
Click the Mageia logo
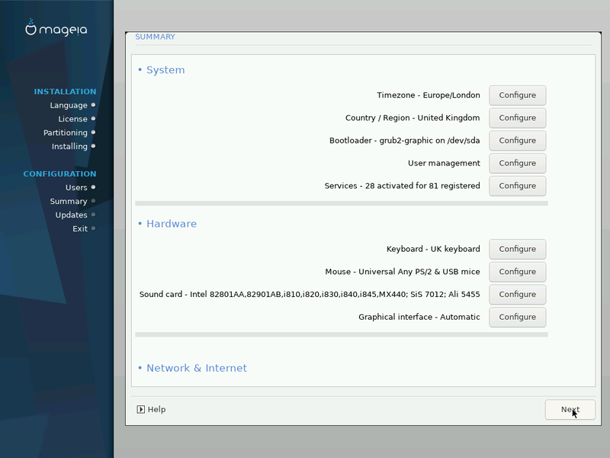click(56, 29)
